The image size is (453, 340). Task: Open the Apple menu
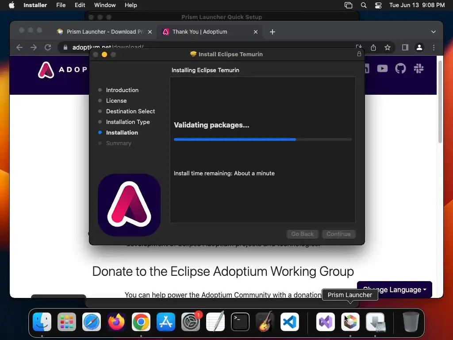click(12, 5)
